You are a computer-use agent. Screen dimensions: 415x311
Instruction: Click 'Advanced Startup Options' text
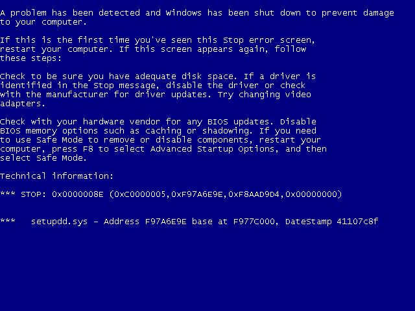click(x=213, y=149)
